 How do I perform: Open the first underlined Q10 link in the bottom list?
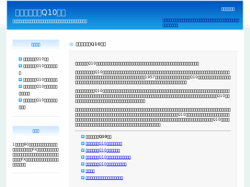coord(104,143)
